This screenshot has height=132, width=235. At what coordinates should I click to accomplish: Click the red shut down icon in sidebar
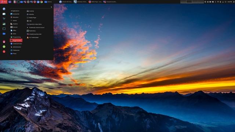coord(4,52)
